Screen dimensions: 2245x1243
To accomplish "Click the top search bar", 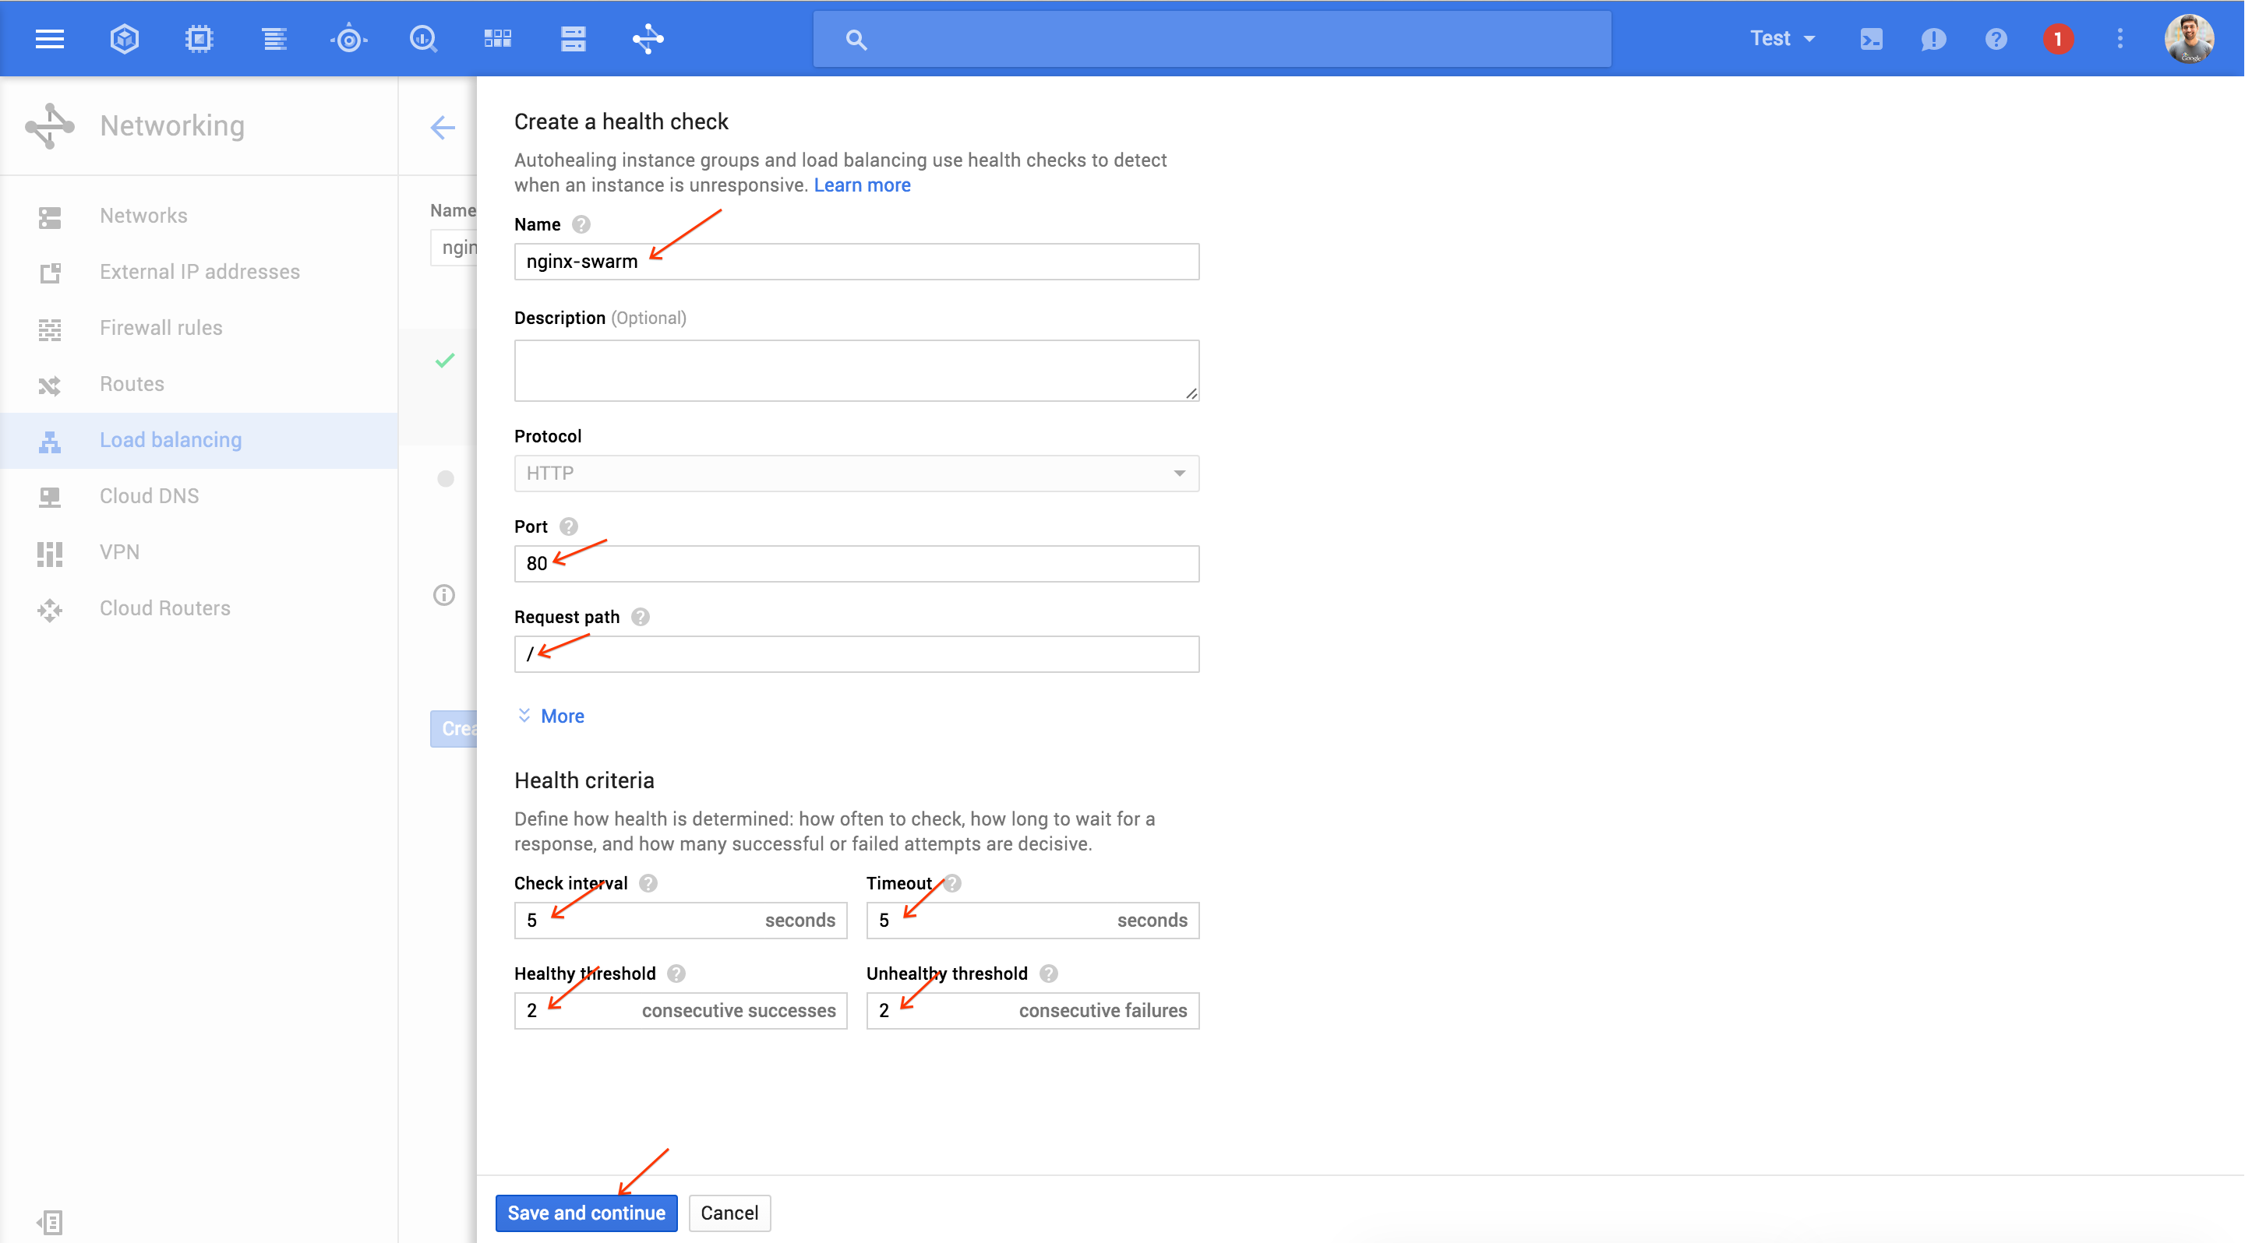I will (x=1212, y=39).
